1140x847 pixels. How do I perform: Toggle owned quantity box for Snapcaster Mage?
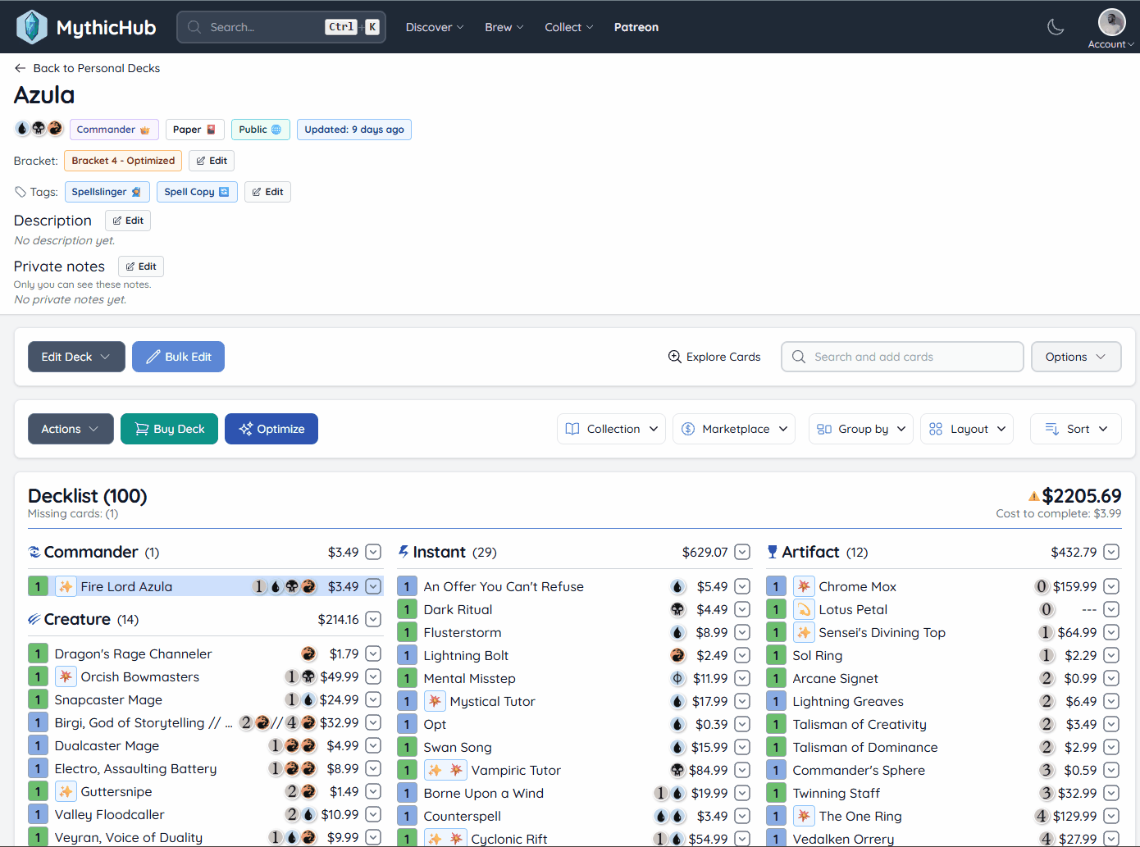coord(38,699)
